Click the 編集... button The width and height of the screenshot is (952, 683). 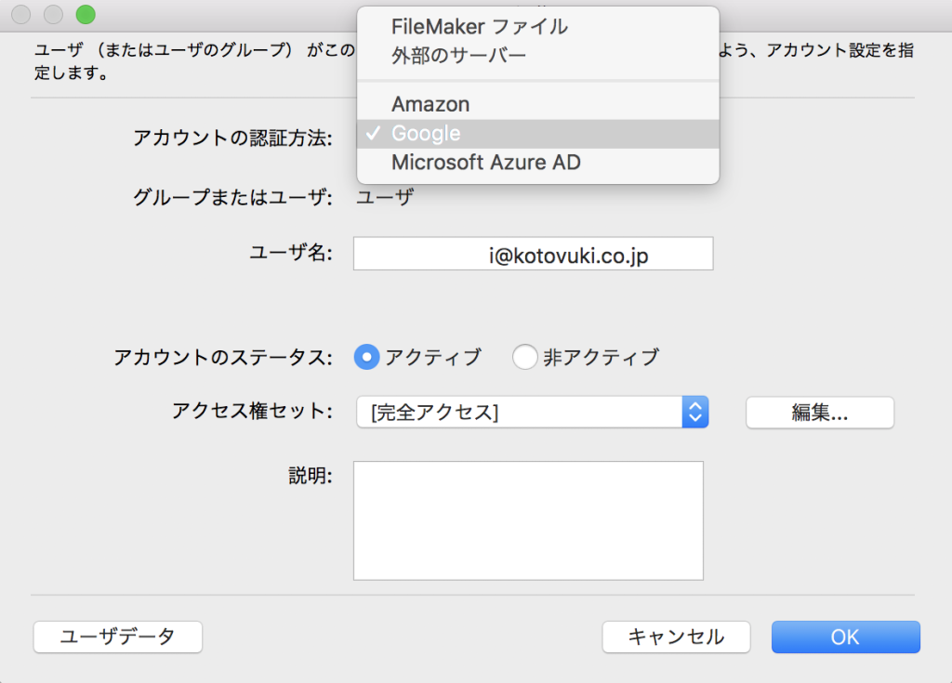tap(820, 413)
